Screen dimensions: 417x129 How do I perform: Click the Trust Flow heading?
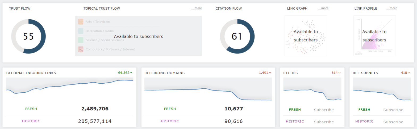(x=20, y=8)
